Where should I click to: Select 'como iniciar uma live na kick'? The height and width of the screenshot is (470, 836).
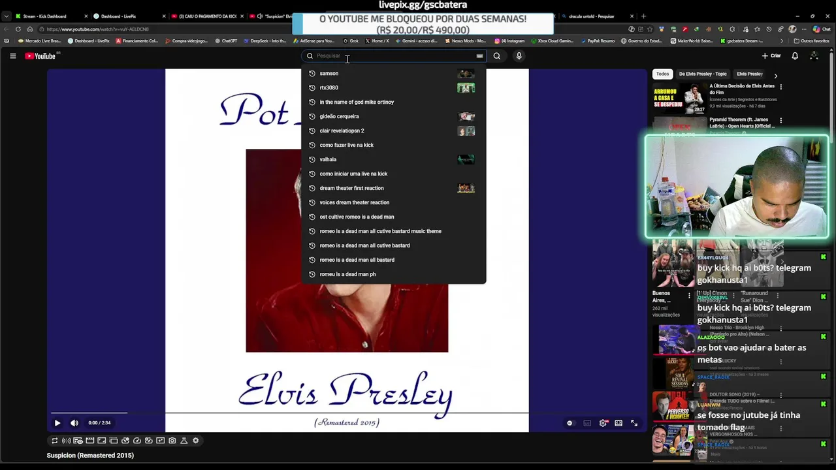point(393,174)
